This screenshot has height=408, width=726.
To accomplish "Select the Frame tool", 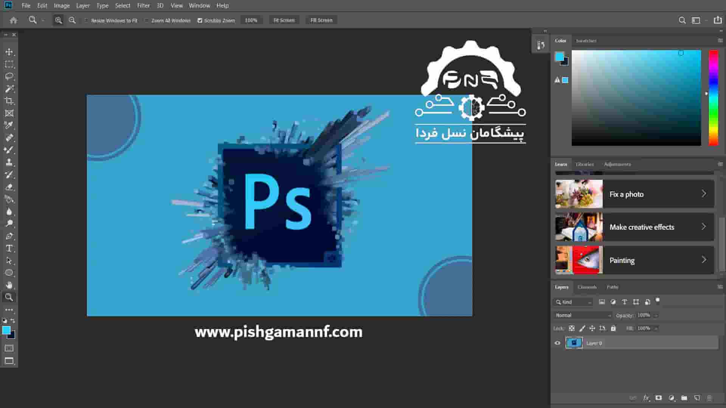I will click(9, 113).
